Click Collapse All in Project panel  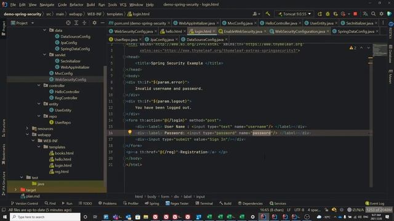(x=84, y=23)
